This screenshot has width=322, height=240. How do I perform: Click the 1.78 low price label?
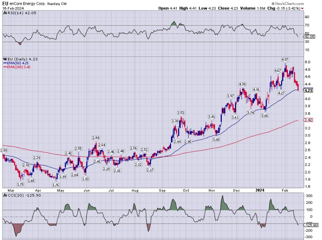coord(20,184)
